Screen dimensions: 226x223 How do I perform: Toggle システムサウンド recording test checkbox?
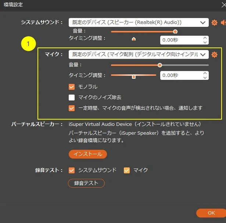72,170
